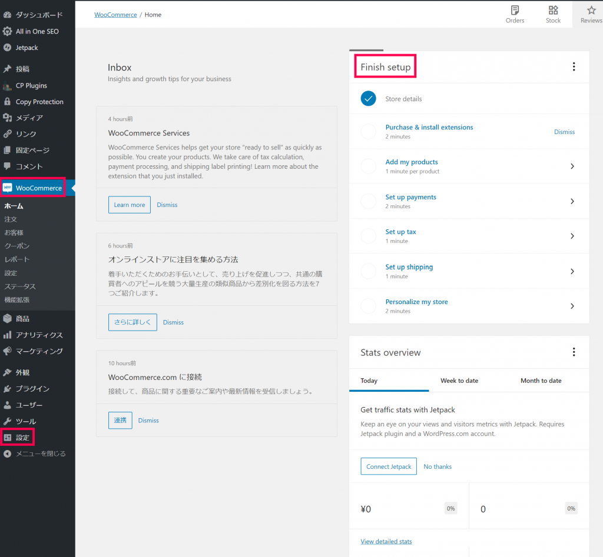Image resolution: width=603 pixels, height=557 pixels.
Task: Click Learn more on WooCommerce Services
Action: pyautogui.click(x=129, y=205)
